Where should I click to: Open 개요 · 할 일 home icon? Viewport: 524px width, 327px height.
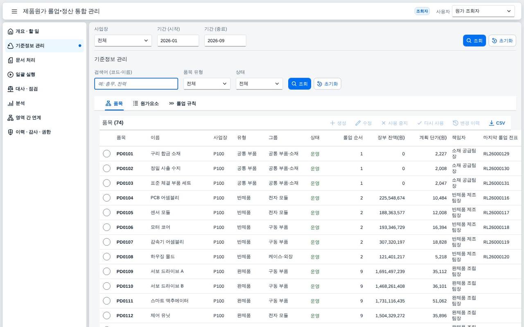click(11, 31)
